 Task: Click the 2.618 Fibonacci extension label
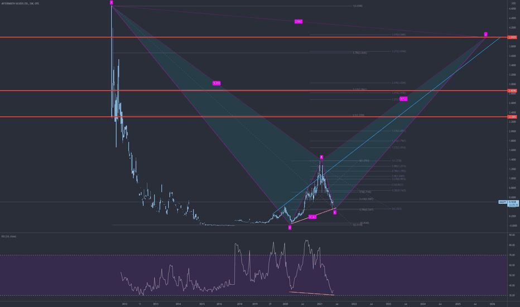398,83
